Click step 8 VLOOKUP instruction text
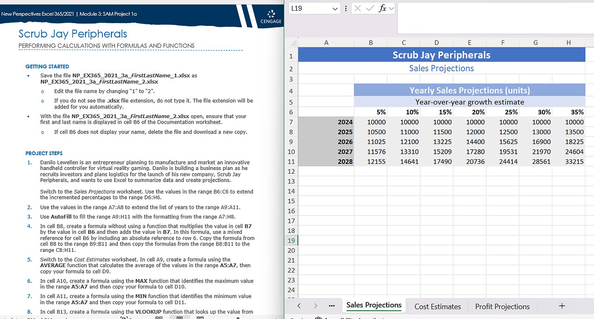The width and height of the screenshot is (594, 319). click(147, 312)
